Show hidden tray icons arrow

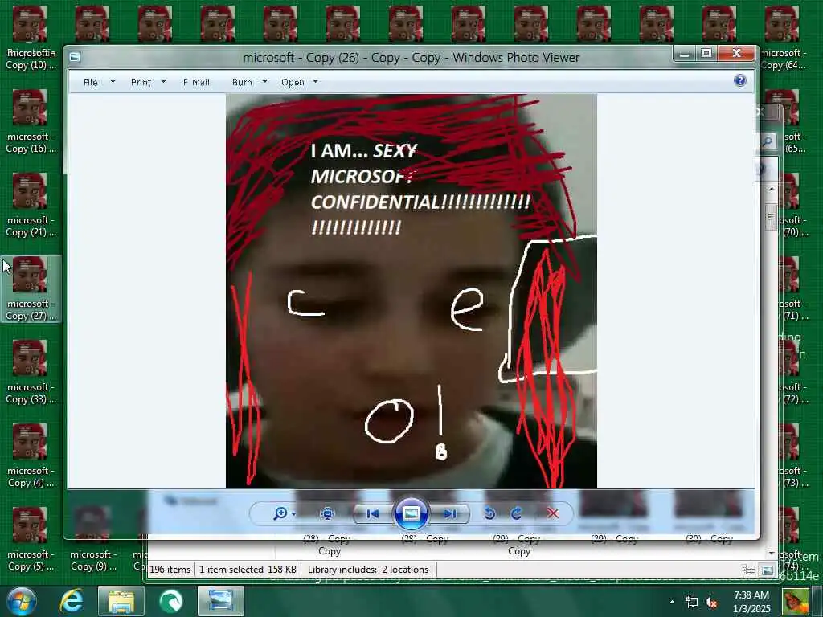tap(672, 602)
